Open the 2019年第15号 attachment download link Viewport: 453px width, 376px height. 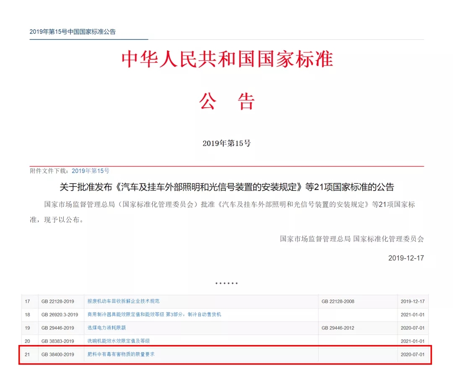tap(90, 171)
